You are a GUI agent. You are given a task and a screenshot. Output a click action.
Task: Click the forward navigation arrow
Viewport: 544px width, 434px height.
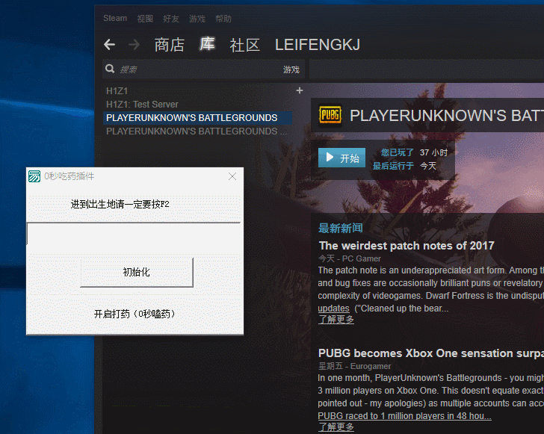pyautogui.click(x=134, y=45)
